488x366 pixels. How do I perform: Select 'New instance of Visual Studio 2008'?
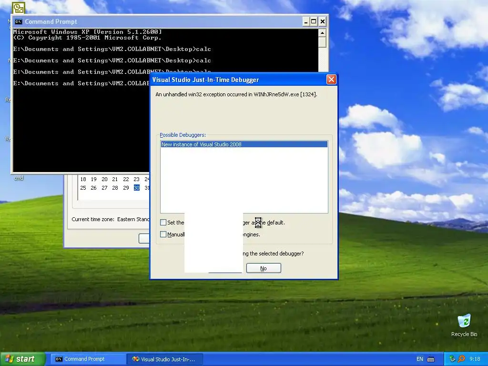point(244,144)
